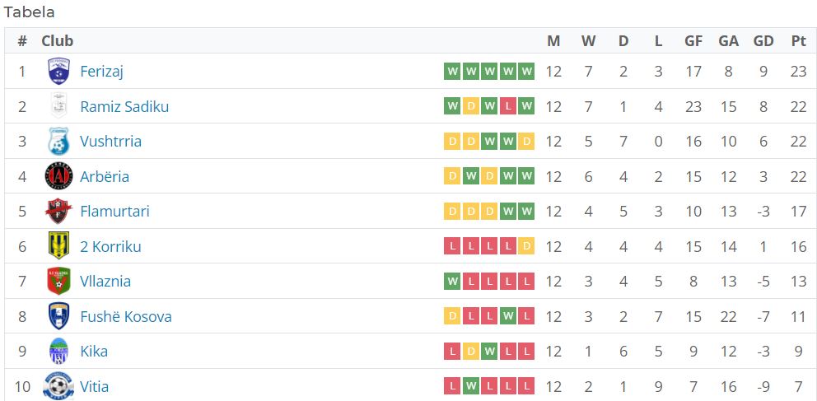817x401 pixels.
Task: Click red L result in Ramiz Sadiku form
Action: [x=508, y=106]
